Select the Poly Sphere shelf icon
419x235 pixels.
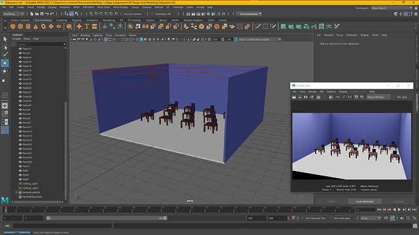13,26
